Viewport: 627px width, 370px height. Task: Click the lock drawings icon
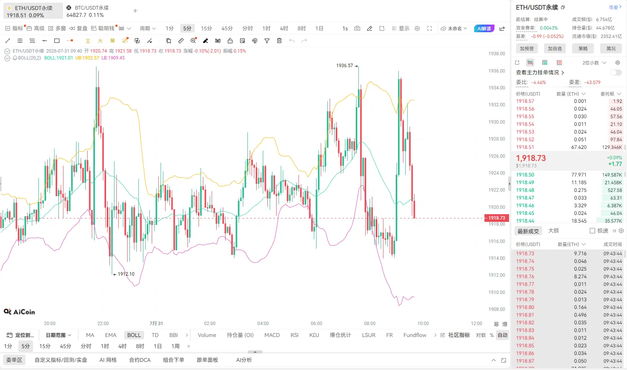click(x=230, y=41)
